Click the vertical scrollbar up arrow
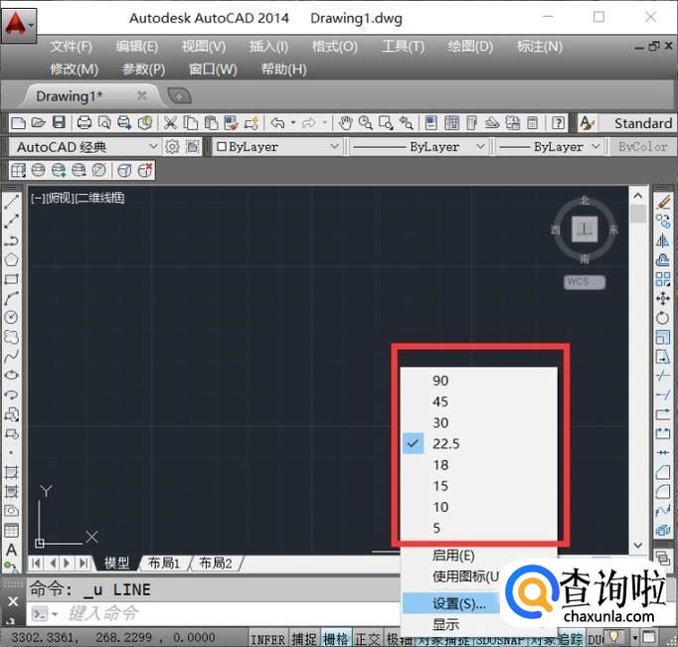 pyautogui.click(x=638, y=196)
